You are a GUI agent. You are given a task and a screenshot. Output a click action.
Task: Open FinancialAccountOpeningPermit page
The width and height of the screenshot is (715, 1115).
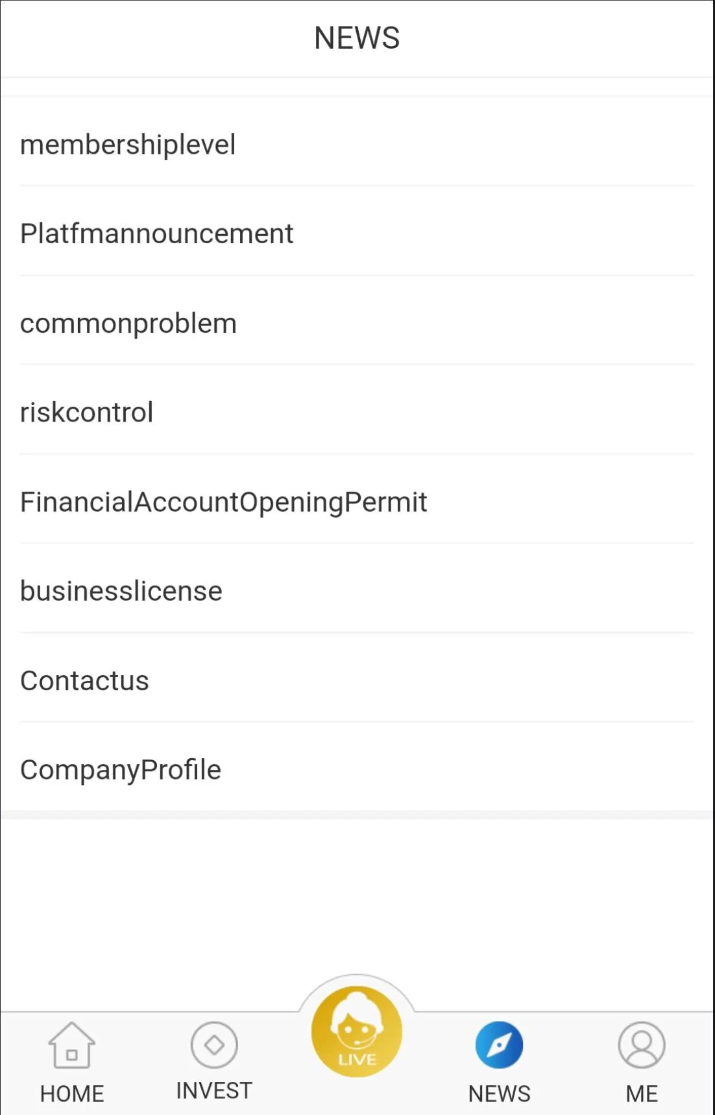pos(223,502)
